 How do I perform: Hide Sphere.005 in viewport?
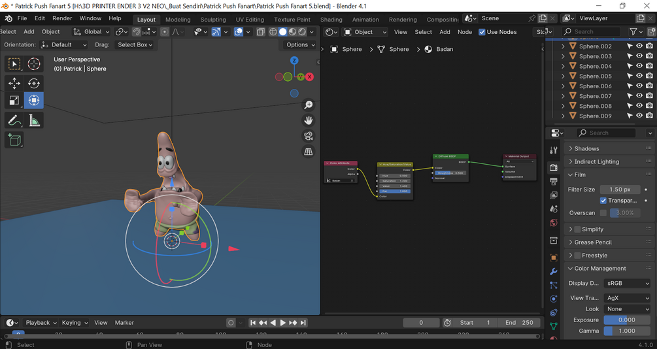639,76
